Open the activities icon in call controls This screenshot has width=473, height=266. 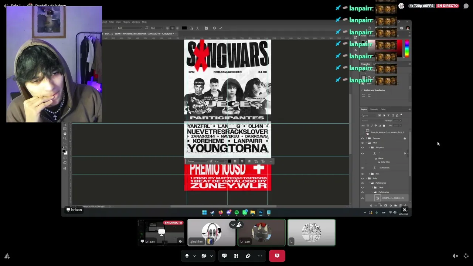click(236, 256)
